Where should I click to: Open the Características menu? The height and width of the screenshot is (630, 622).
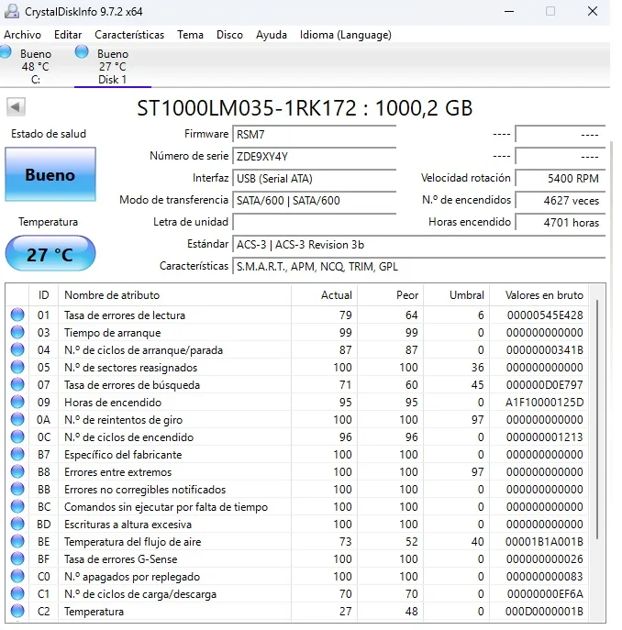pos(129,35)
